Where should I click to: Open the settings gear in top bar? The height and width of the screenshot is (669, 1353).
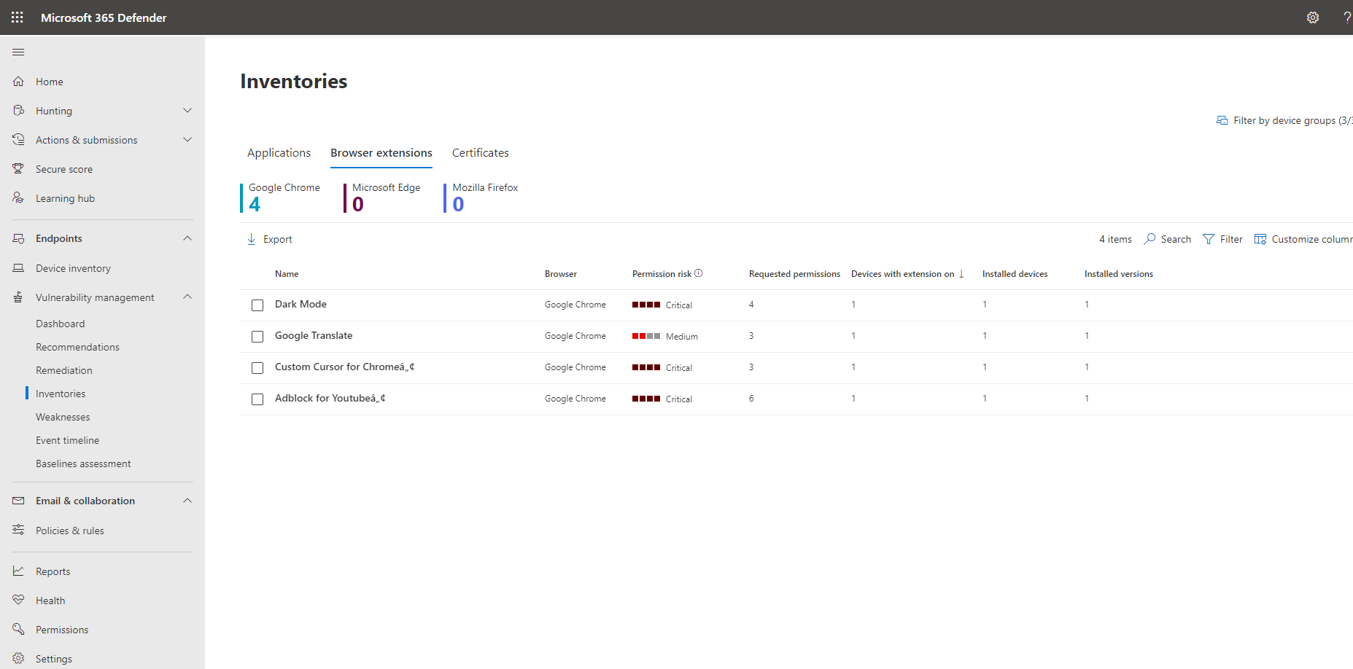1313,17
